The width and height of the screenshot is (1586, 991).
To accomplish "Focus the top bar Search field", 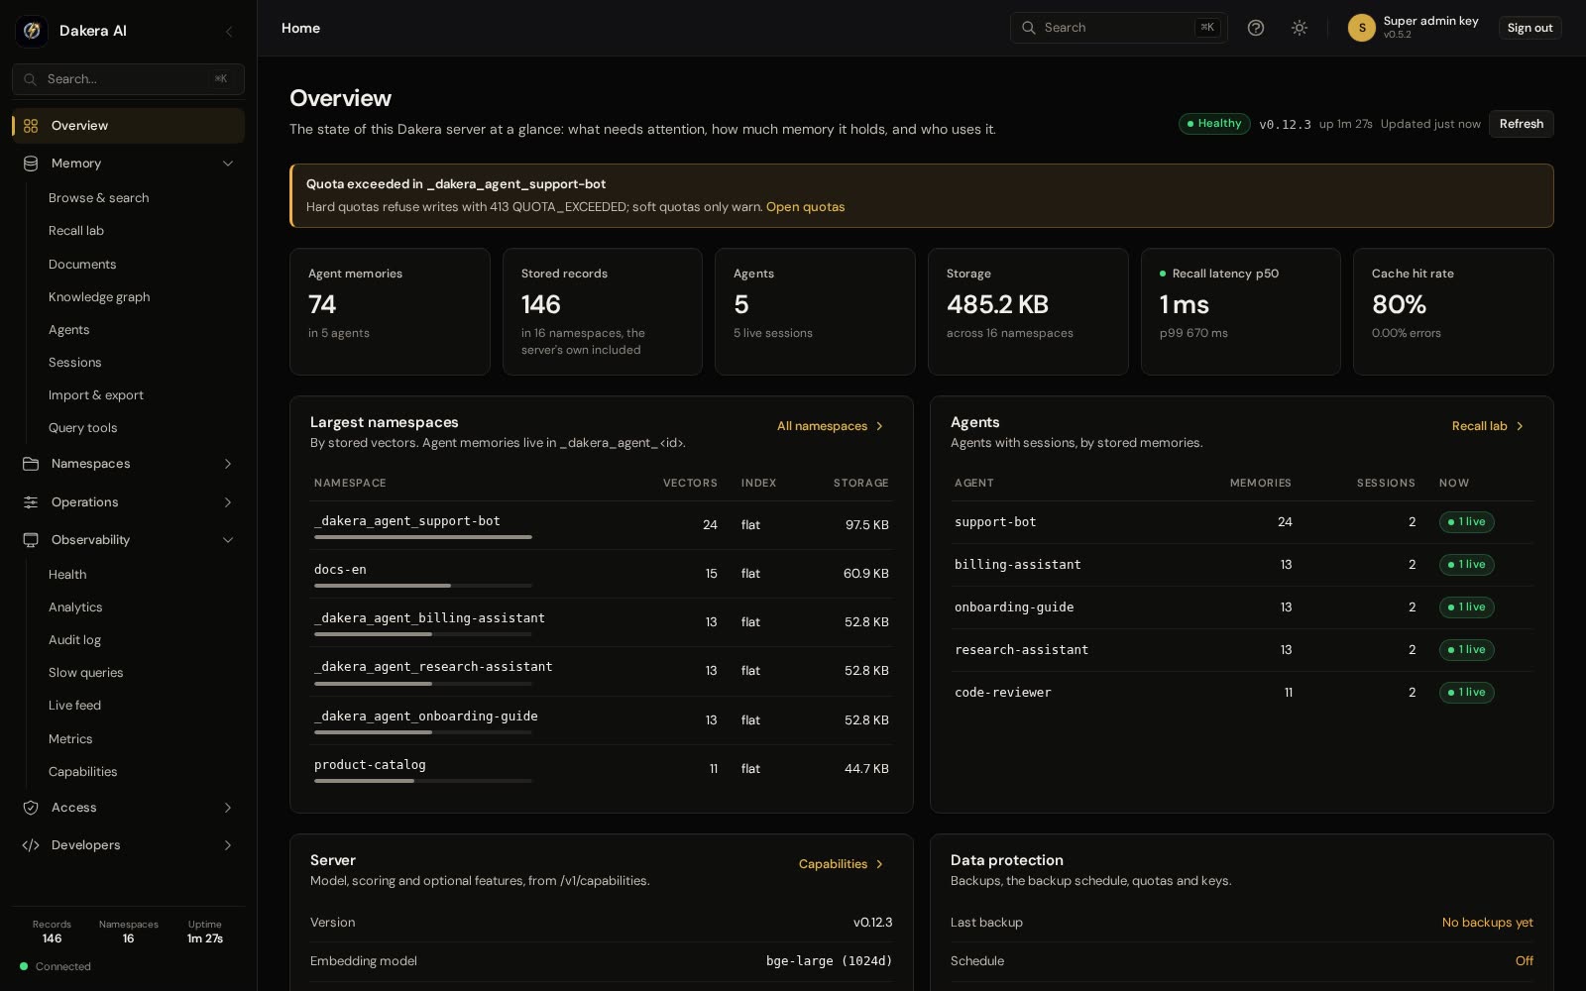I will coord(1118,28).
